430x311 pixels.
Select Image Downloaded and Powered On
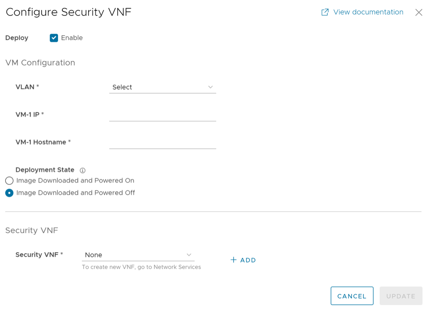click(x=9, y=181)
